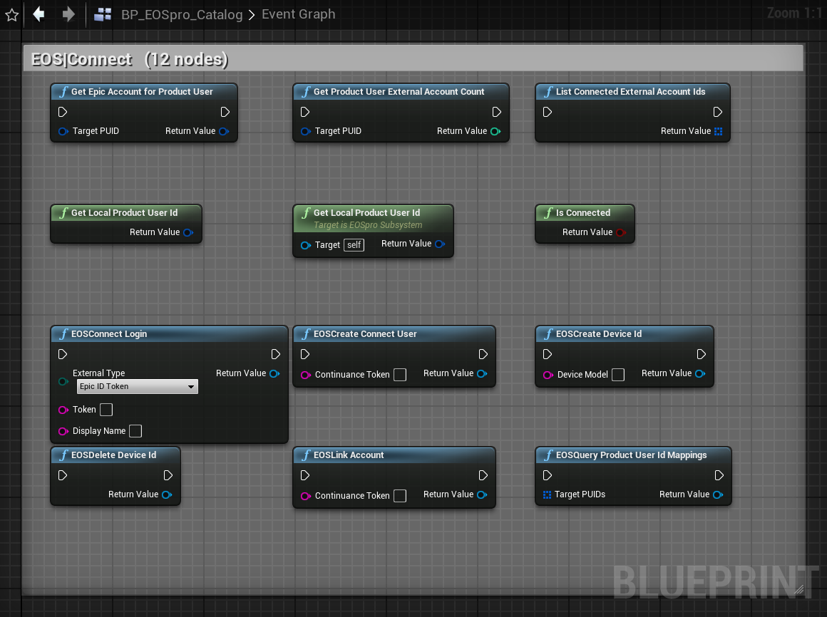
Task: Click Zoom 1:1 indicator in the graph corner
Action: pyautogui.click(x=793, y=13)
